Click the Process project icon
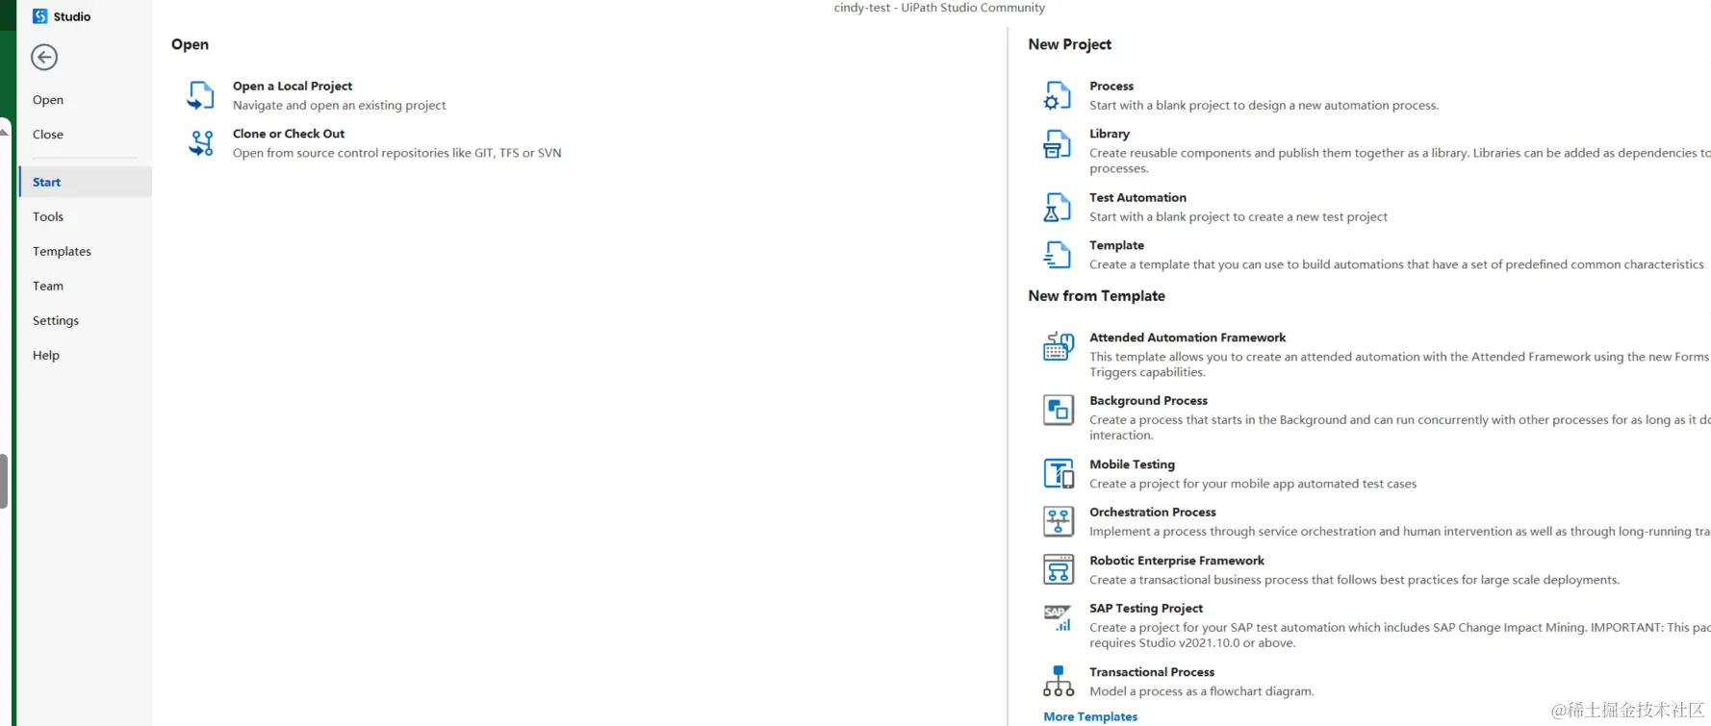This screenshot has width=1711, height=726. point(1058,95)
